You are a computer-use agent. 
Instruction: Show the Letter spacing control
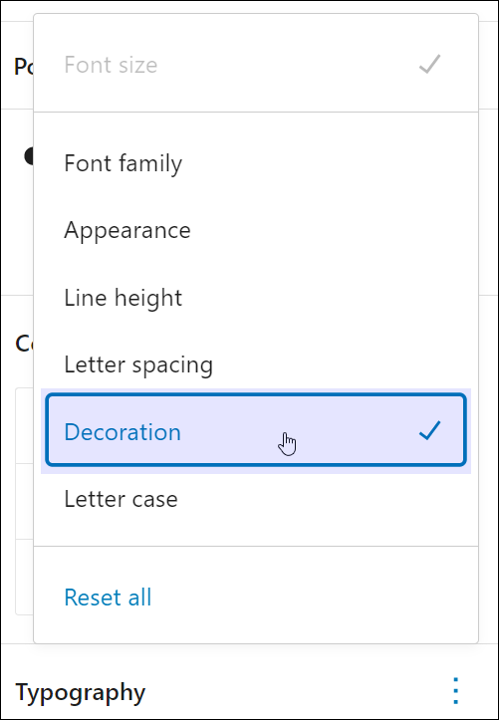(256, 364)
